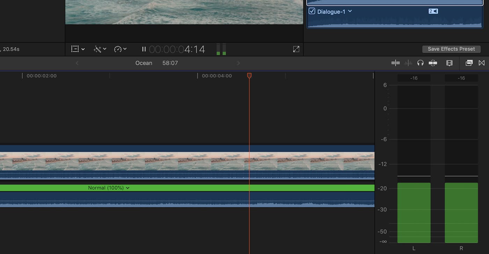This screenshot has width=489, height=254.
Task: Open the transform tool pop-up menu
Action: click(78, 49)
